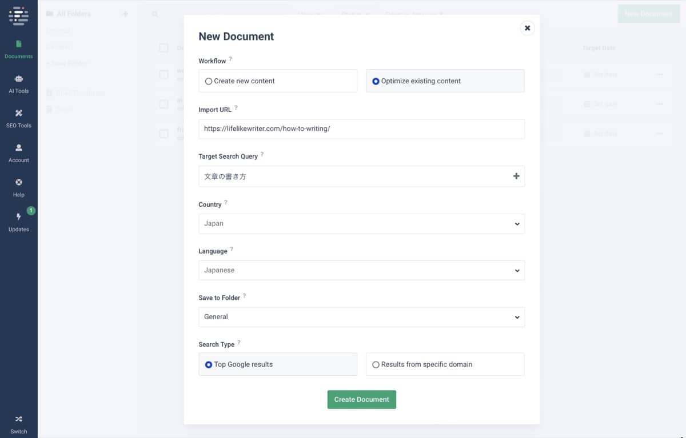Open AI Tools robot icon
This screenshot has width=686, height=438.
pos(18,79)
